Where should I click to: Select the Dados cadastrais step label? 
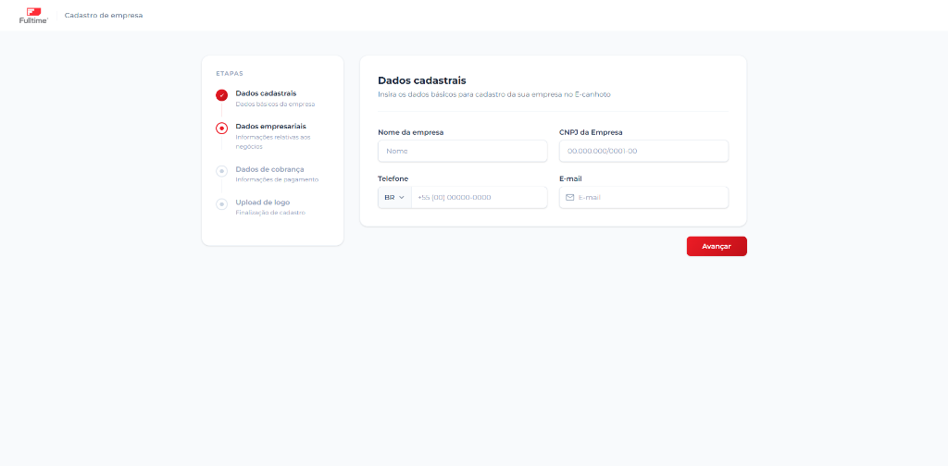[x=266, y=93]
